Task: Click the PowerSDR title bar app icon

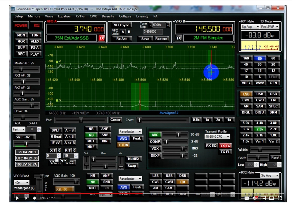Action: [13, 9]
